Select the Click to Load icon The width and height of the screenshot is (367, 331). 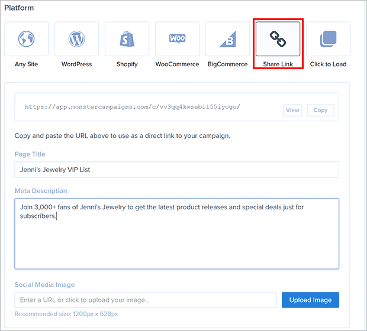pyautogui.click(x=328, y=39)
